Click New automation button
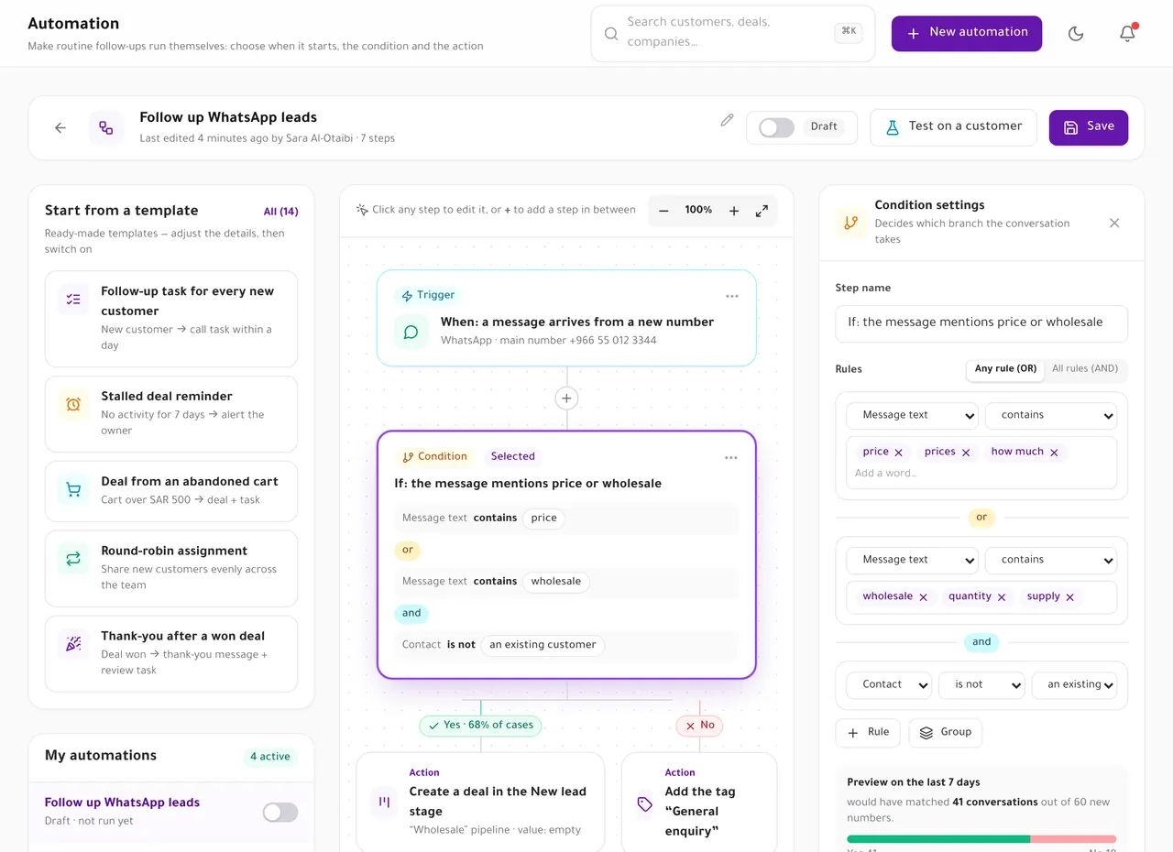The height and width of the screenshot is (852, 1173). [967, 33]
